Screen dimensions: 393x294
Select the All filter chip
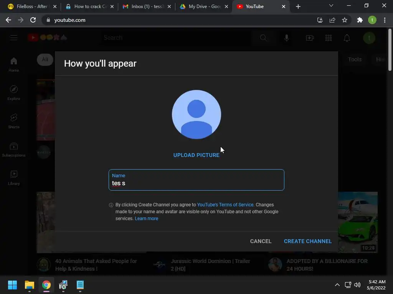pos(45,59)
